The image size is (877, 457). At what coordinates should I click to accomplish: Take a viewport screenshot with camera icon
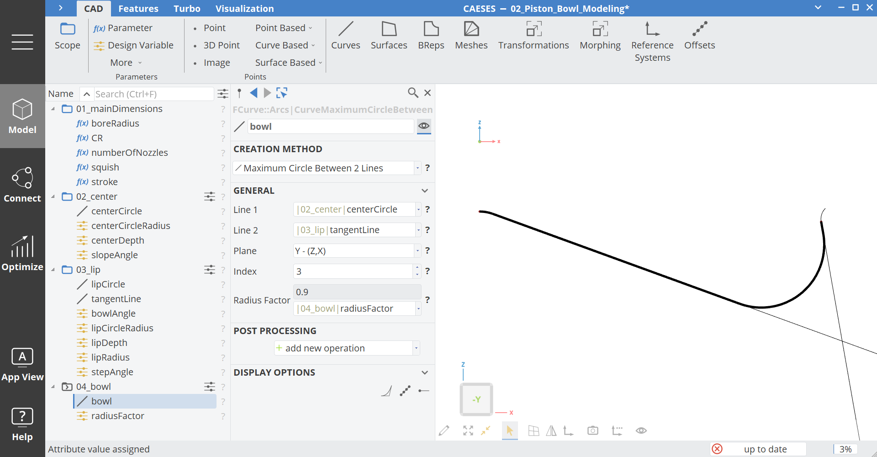(x=593, y=430)
